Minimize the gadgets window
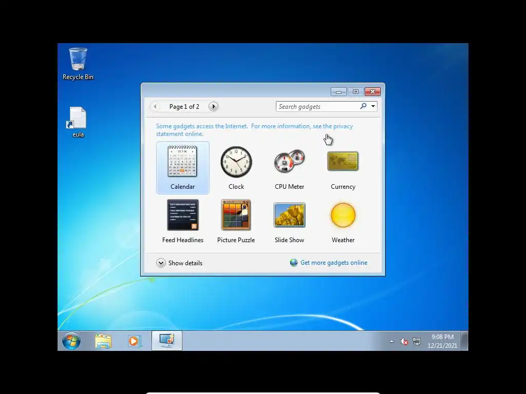526x394 pixels. coord(339,91)
